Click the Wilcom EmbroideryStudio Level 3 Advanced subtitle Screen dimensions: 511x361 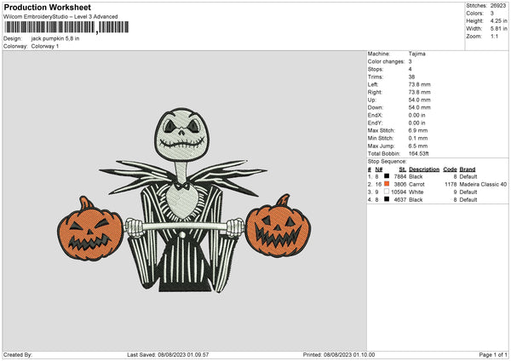tap(60, 17)
